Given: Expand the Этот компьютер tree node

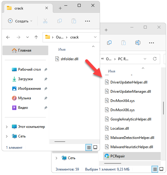Looking at the screenshot, I should pos(7,127).
